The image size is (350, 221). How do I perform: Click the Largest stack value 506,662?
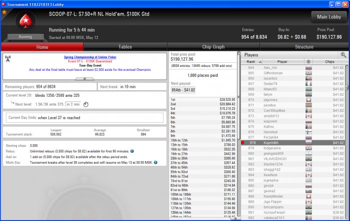[x=56, y=134]
